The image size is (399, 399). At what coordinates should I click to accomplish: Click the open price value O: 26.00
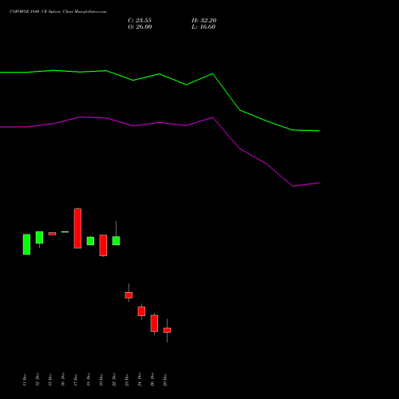140,27
